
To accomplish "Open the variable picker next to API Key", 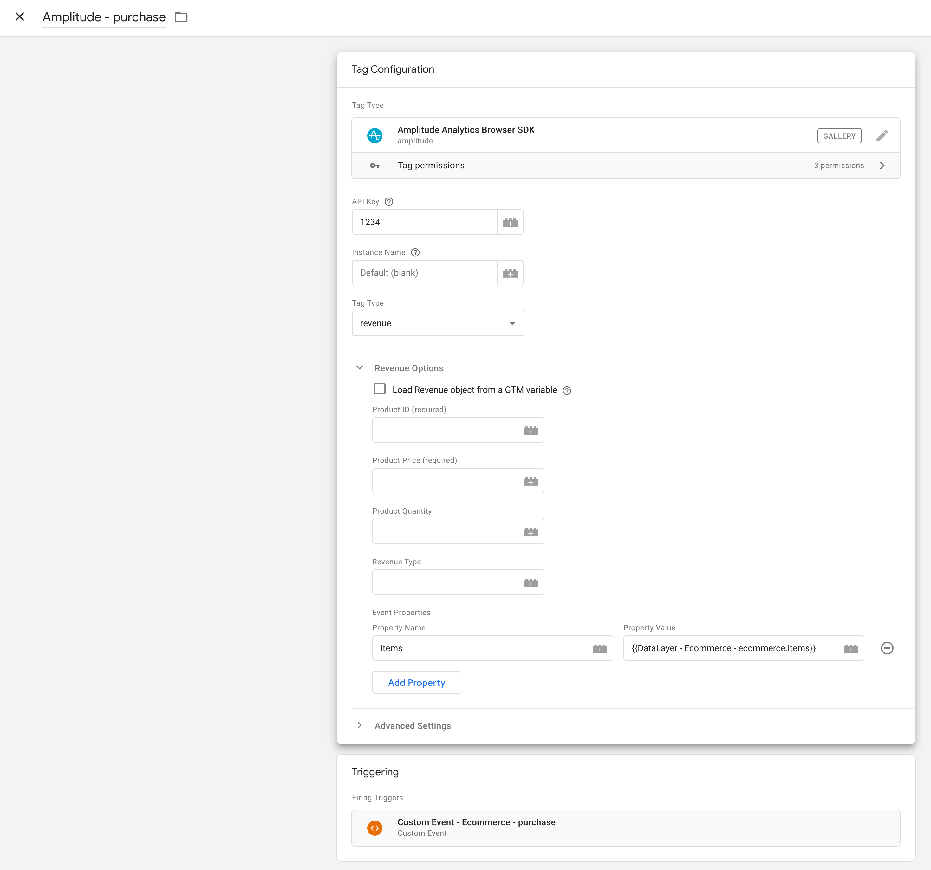I will pyautogui.click(x=510, y=223).
